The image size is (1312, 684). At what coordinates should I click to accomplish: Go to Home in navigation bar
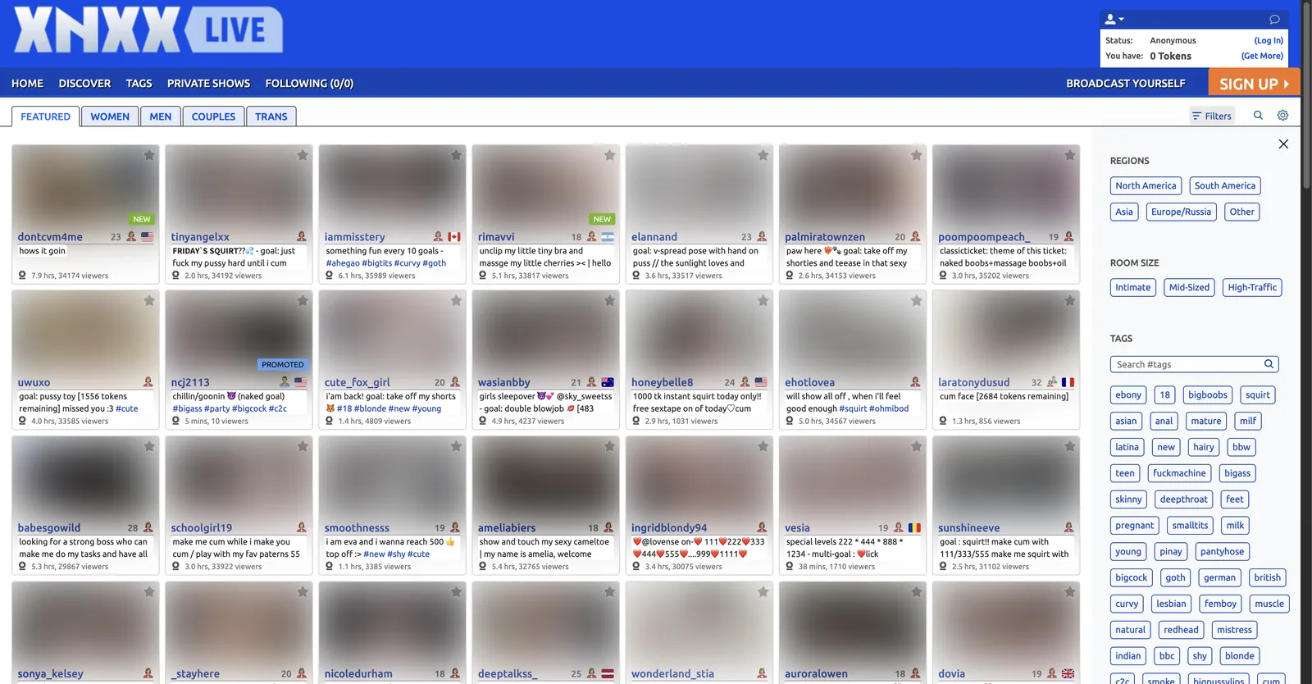tap(27, 84)
